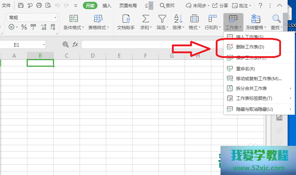296x175 pixels.
Task: Open 工作表标签颜色(T) tab color option
Action: (254, 98)
